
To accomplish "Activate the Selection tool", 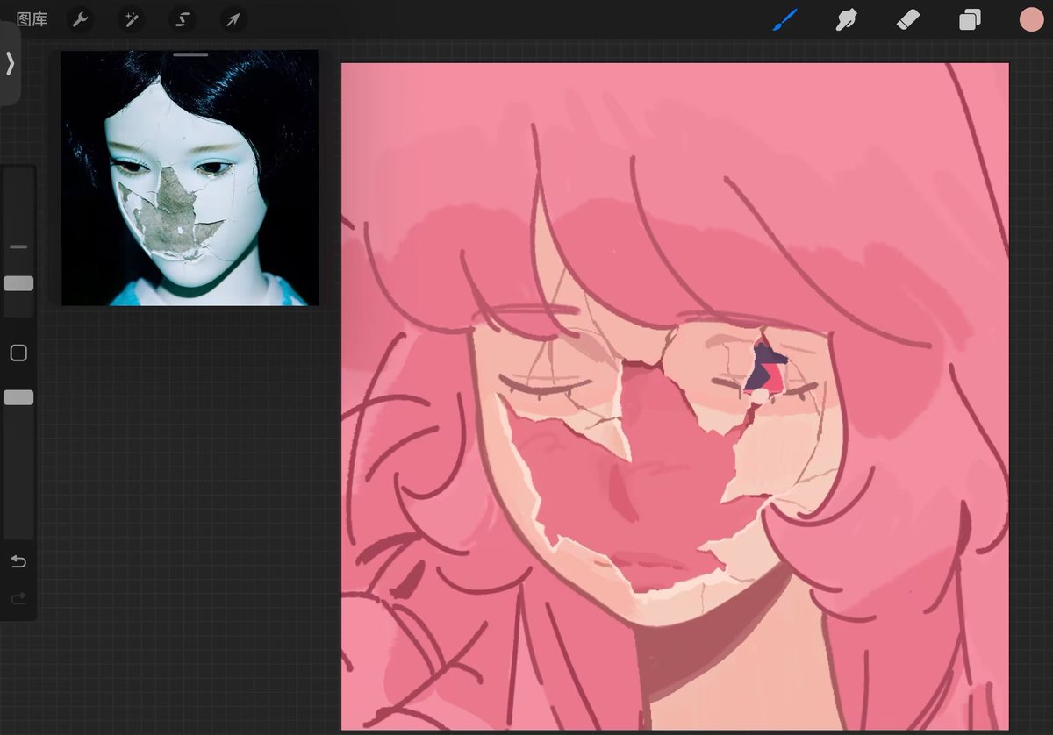I will tap(183, 19).
